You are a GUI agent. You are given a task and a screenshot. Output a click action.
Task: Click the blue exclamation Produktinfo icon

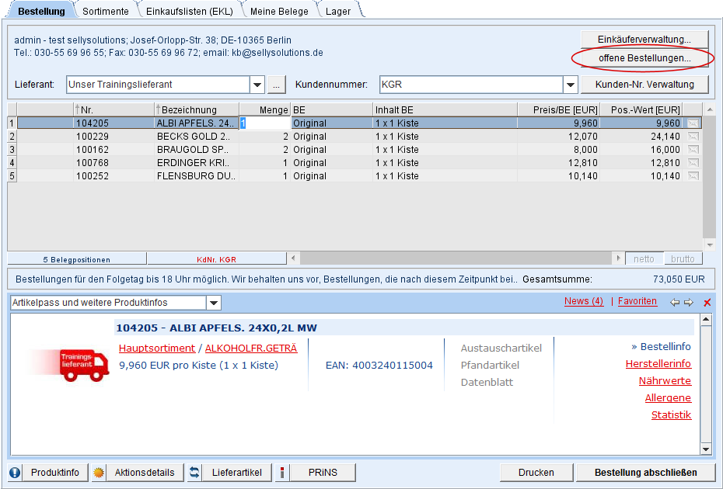tap(15, 472)
